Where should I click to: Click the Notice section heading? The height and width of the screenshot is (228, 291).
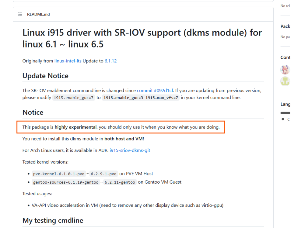(33, 112)
